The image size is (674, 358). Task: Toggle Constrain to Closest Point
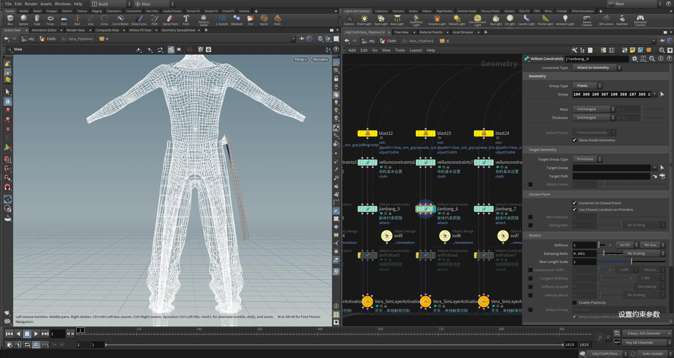(x=574, y=203)
